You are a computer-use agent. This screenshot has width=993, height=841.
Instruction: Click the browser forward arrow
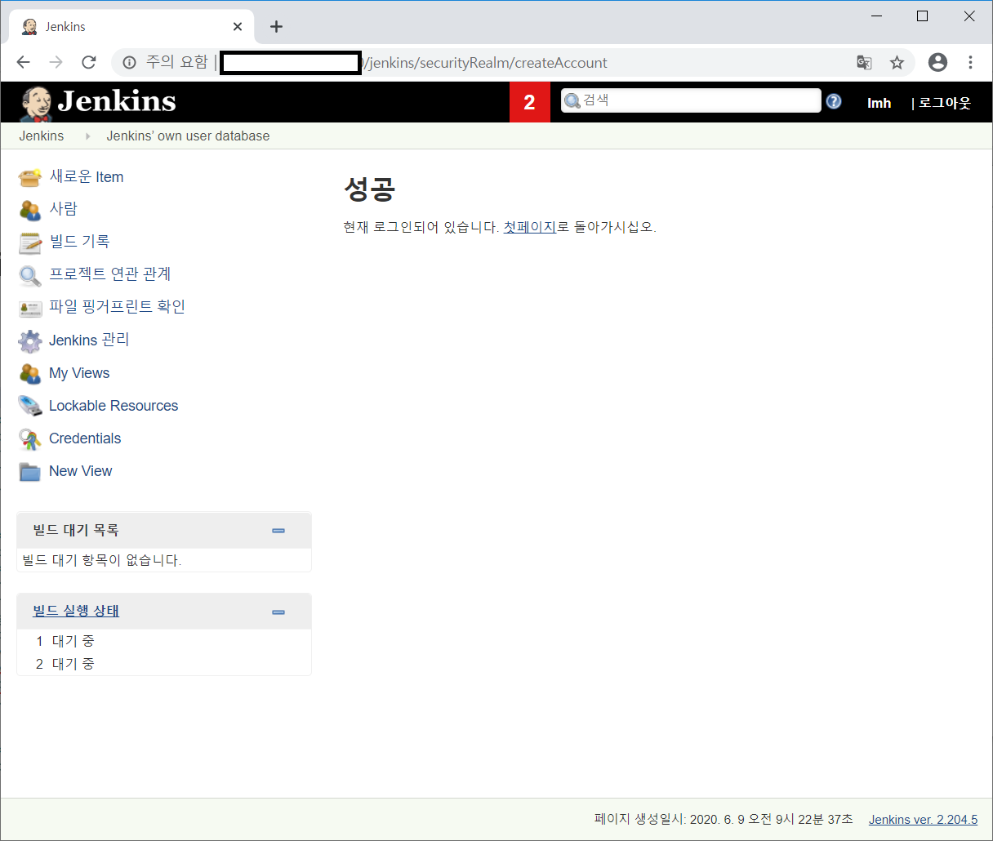pyautogui.click(x=56, y=62)
